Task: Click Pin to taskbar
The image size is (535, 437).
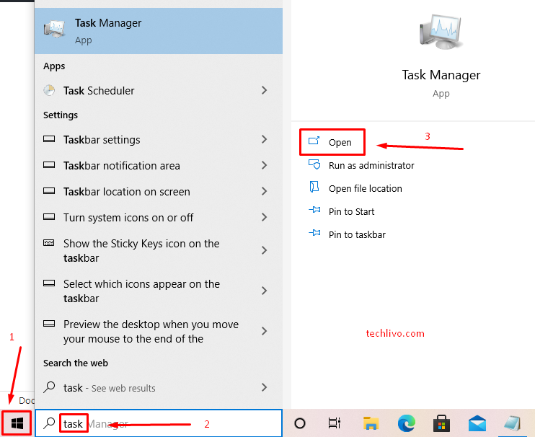Action: point(357,234)
